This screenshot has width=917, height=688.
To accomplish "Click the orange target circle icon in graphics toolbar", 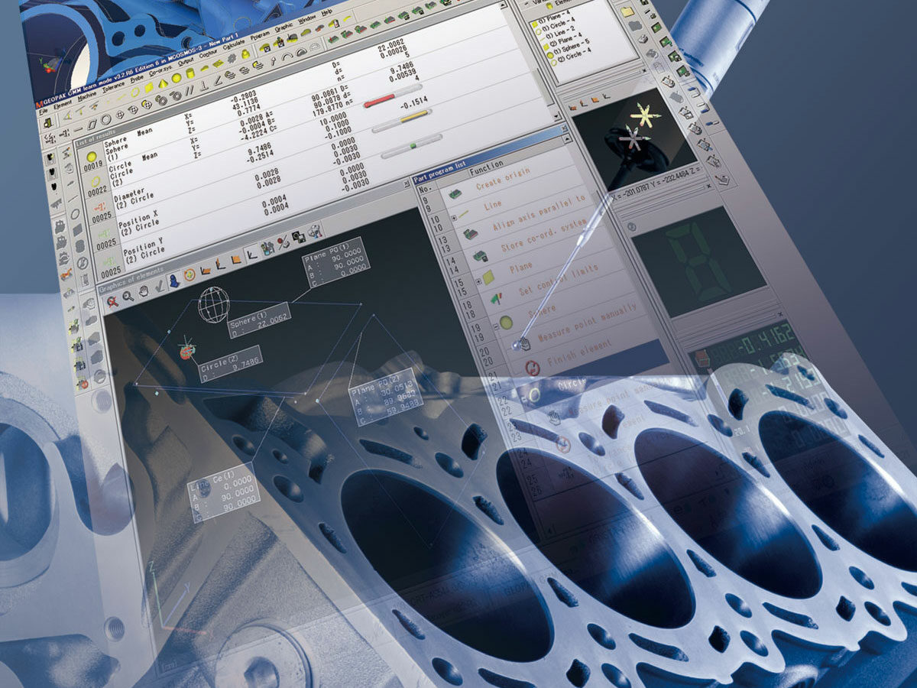I will click(190, 275).
